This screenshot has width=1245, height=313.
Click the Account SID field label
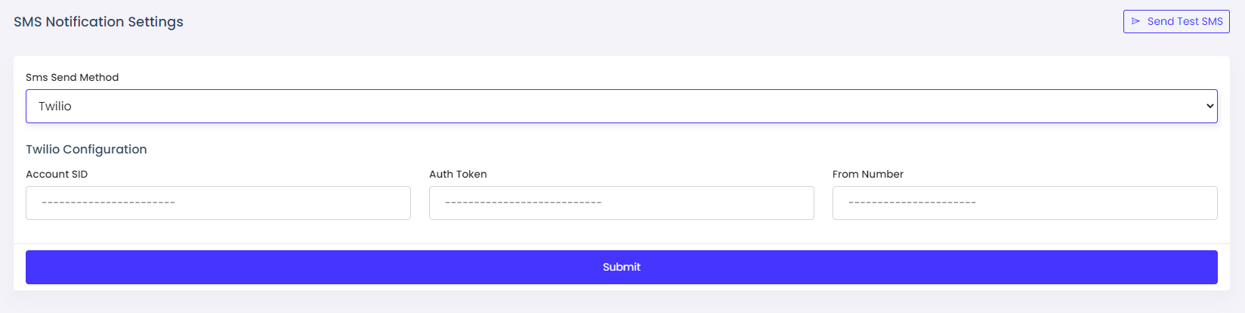57,174
